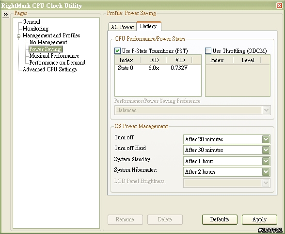285x234 pixels.
Task: Sort P-State list by Index column
Action: pos(127,60)
